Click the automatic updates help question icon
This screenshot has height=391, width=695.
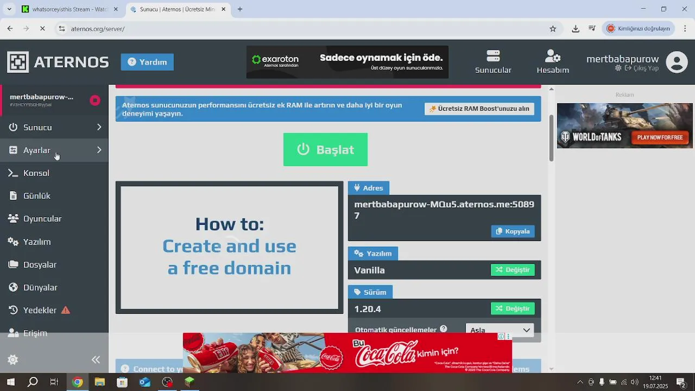444,329
